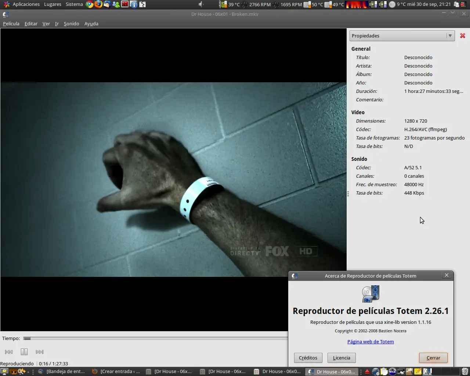Viewport: 470px width, 376px height.
Task: Launch Google Chrome from the top panel
Action: 90,4
